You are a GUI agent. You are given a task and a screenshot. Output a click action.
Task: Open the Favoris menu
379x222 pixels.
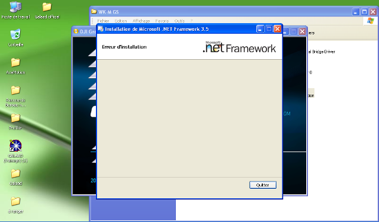tap(162, 21)
